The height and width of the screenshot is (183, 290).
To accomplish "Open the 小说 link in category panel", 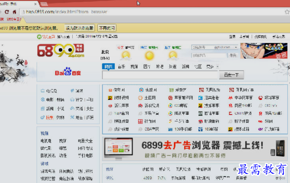I will [x=61, y=109].
